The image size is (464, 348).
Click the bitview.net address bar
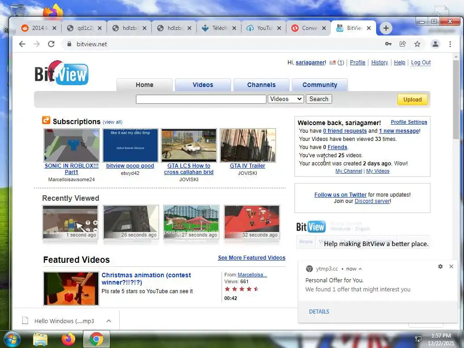pos(225,44)
